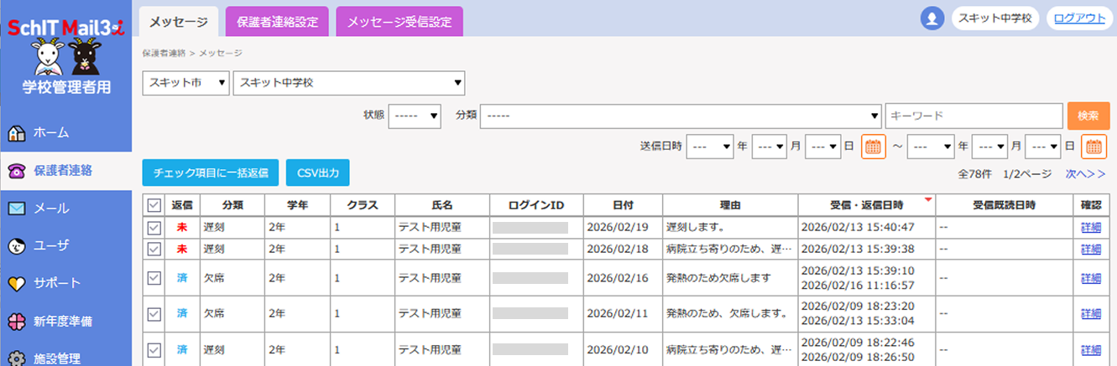This screenshot has height=366, width=1117.
Task: Switch to the 保護者連絡設定 tab
Action: (277, 23)
